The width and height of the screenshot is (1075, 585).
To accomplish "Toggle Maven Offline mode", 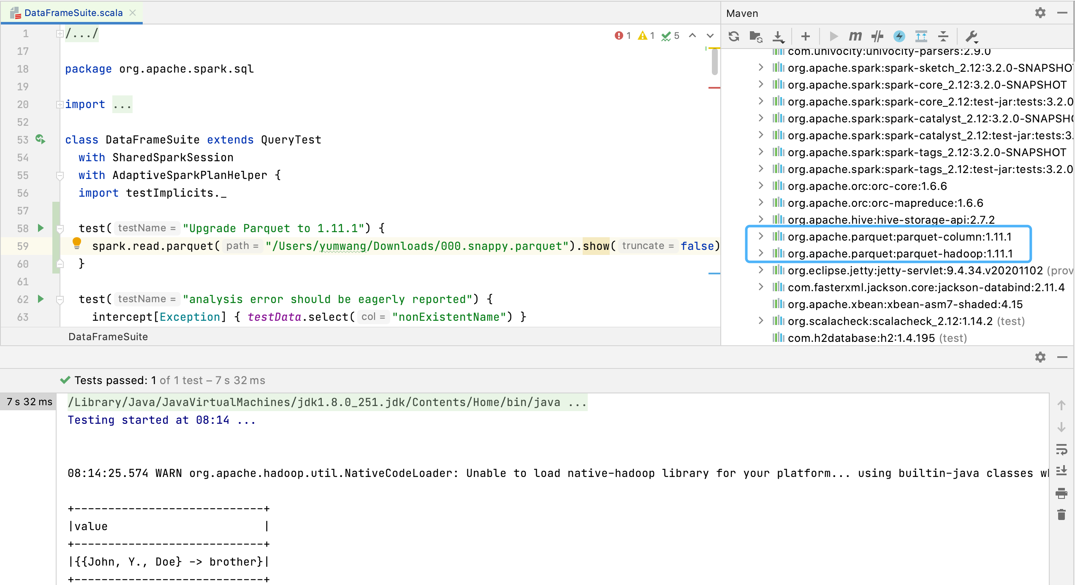I will [877, 36].
